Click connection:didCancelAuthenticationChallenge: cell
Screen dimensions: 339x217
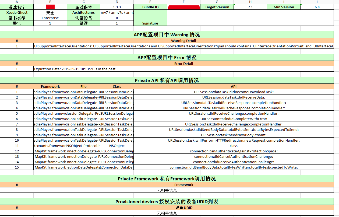point(234,156)
